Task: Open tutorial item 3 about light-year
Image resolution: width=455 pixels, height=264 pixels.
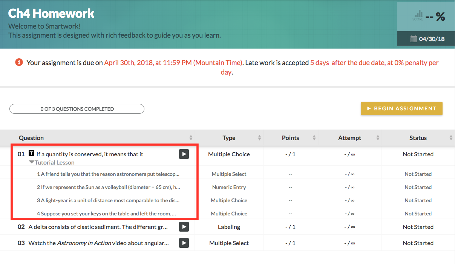Action: (108, 200)
